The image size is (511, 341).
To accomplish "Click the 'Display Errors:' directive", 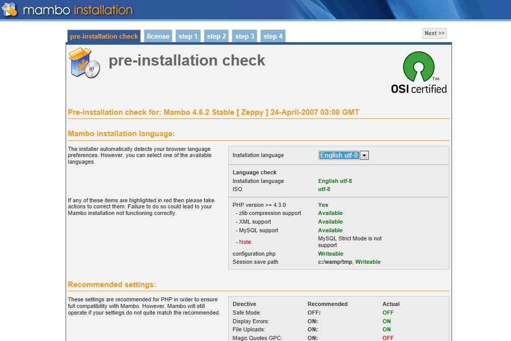I will click(x=251, y=321).
